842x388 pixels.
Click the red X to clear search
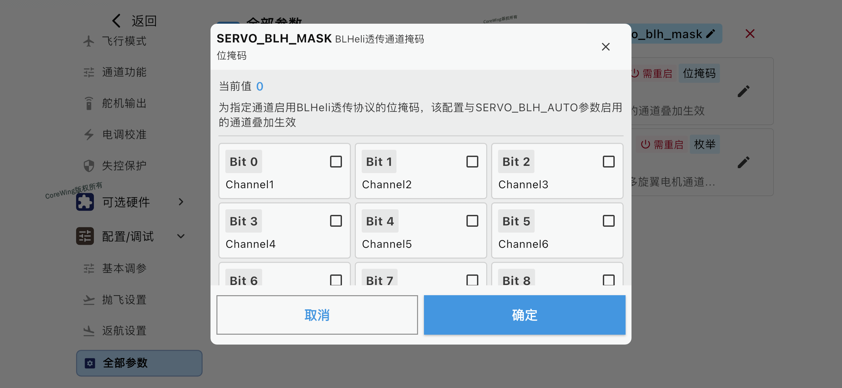coord(750,34)
